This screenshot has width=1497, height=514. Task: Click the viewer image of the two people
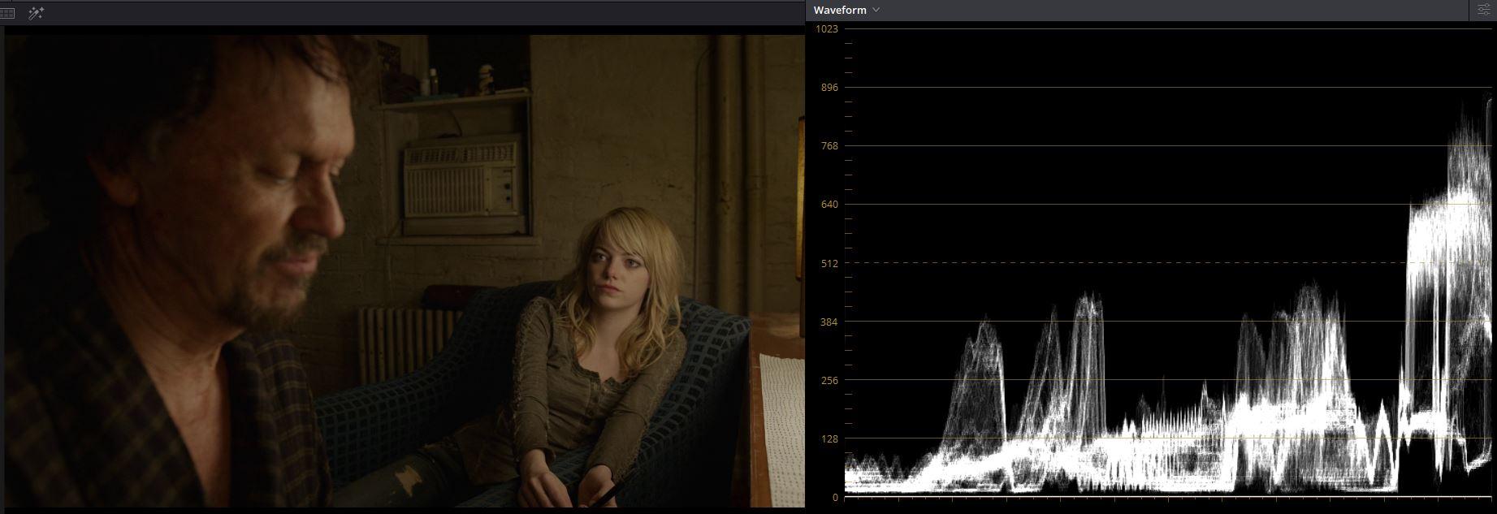click(x=405, y=271)
